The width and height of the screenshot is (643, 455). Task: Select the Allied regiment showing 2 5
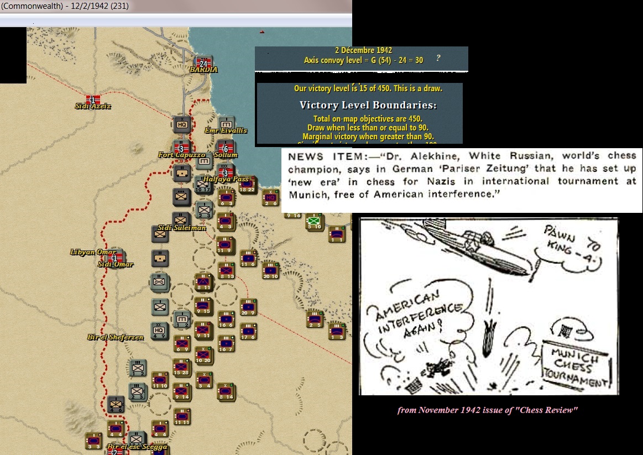coord(315,320)
